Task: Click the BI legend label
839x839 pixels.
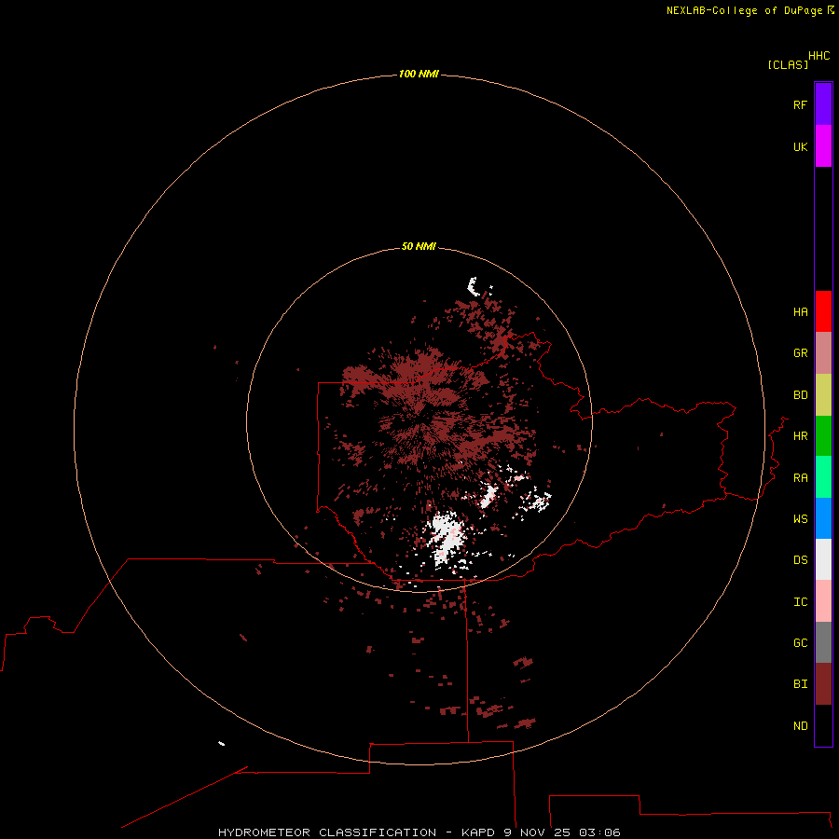Action: tap(800, 684)
